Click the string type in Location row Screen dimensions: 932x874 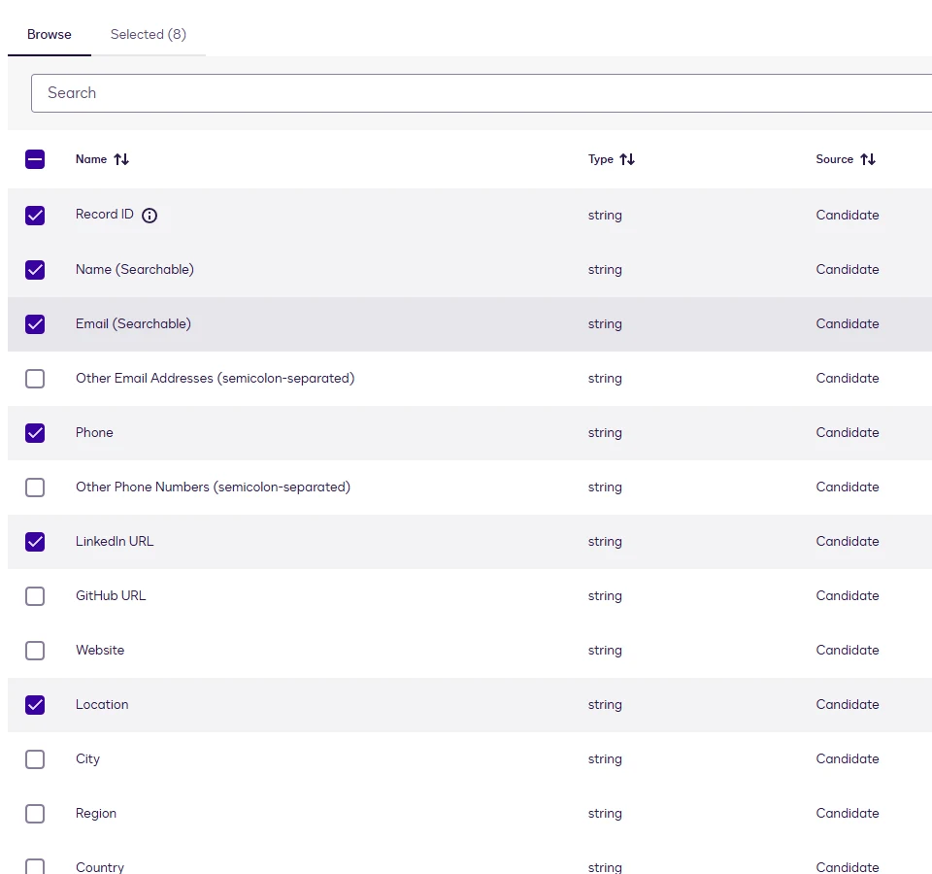coord(605,705)
